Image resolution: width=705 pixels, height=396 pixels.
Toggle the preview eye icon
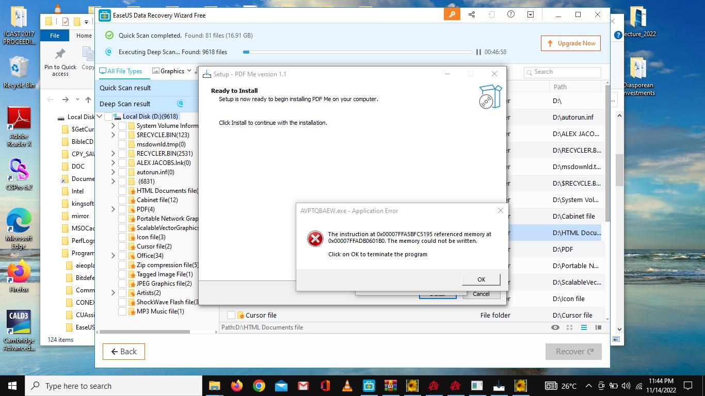click(555, 327)
